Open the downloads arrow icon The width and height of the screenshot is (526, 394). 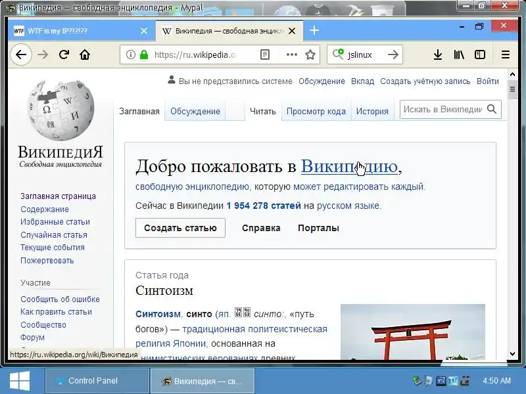[437, 55]
